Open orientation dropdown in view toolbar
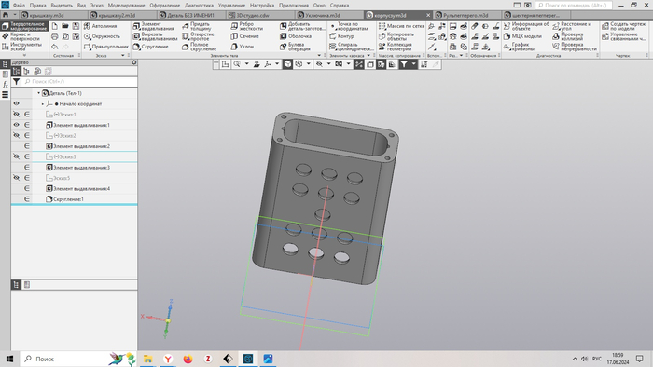653x367 pixels. (277, 64)
